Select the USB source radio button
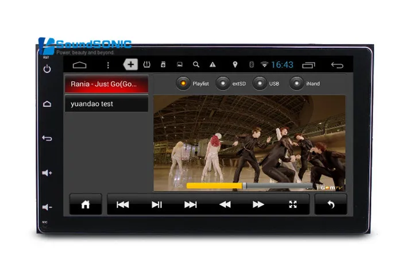The width and height of the screenshot is (402, 270). click(x=260, y=83)
